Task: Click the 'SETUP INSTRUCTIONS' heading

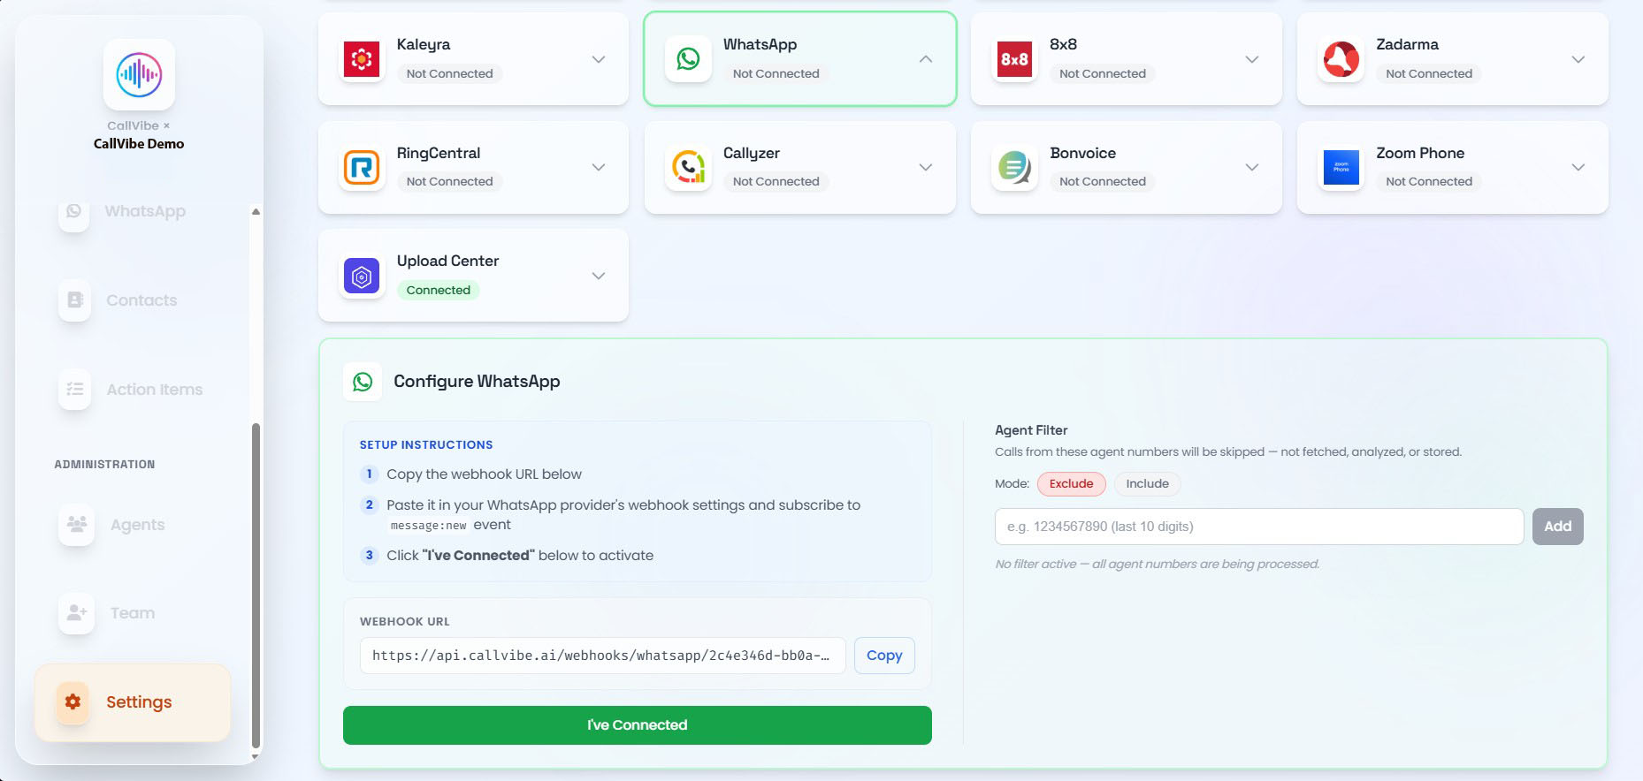Action: (x=426, y=445)
